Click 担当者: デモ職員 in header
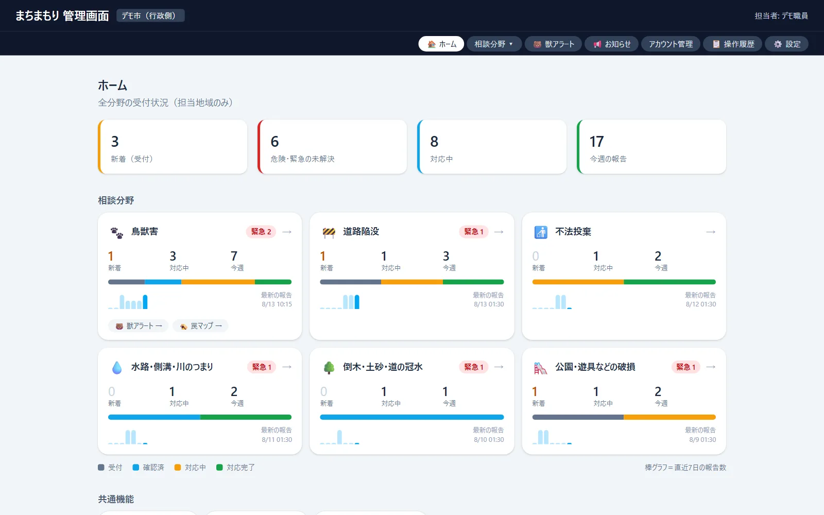 [781, 15]
